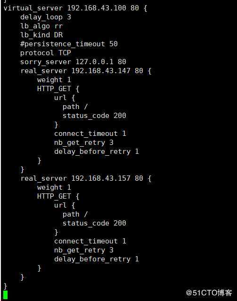Click weight 1 under the .147 server

point(54,80)
